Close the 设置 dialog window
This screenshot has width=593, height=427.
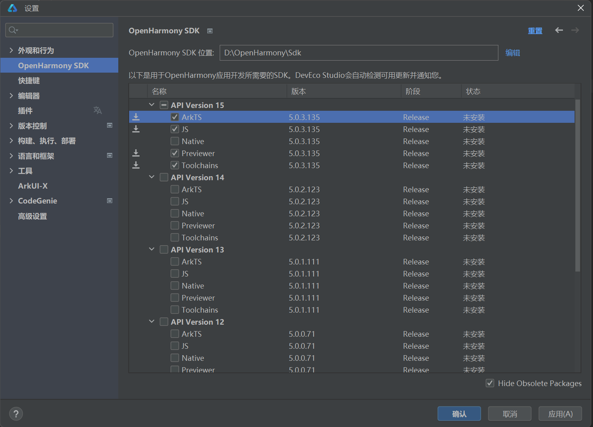coord(581,8)
